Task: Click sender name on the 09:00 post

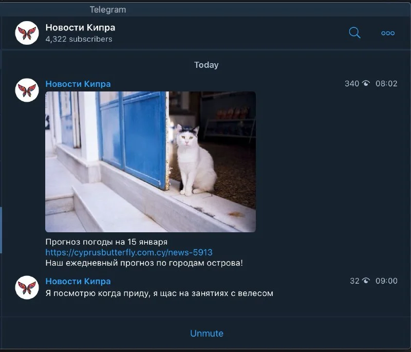Action: pyautogui.click(x=78, y=281)
